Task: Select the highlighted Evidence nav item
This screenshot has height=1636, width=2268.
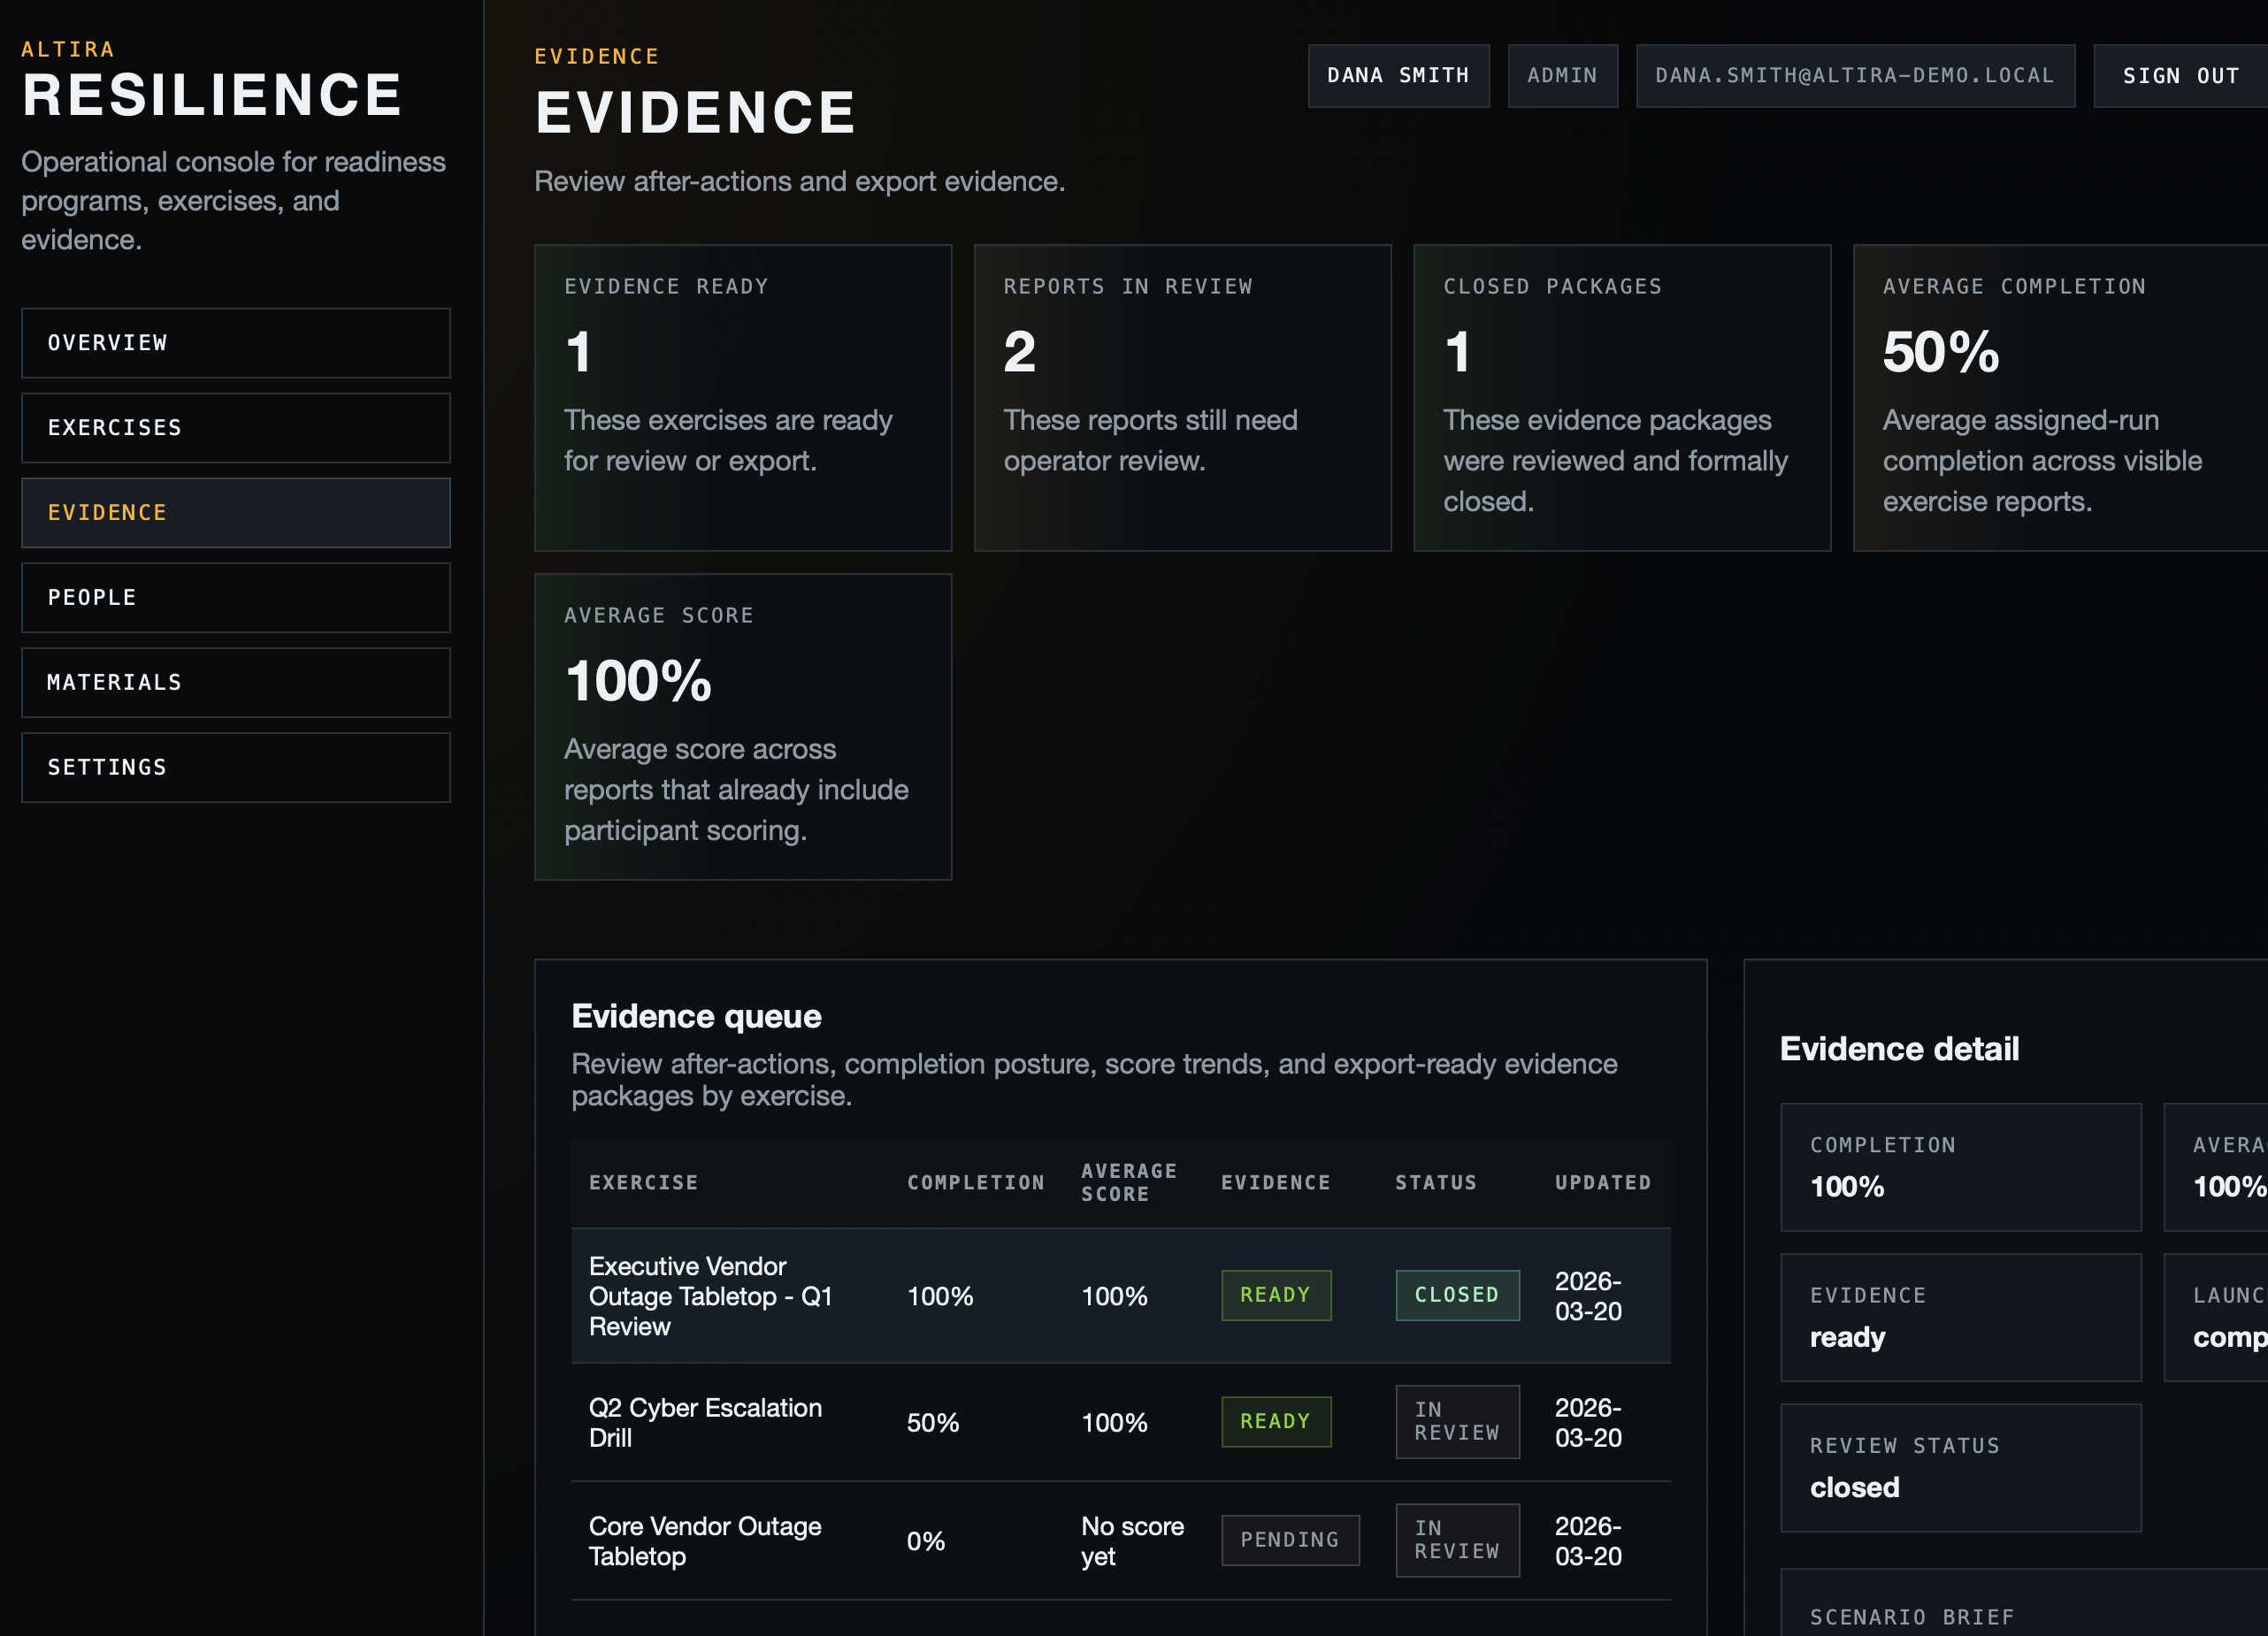Action: (235, 512)
